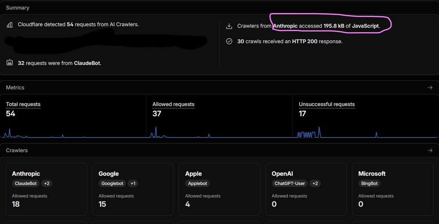
Task: Click Google's allowed requests count 15
Action: (102, 204)
